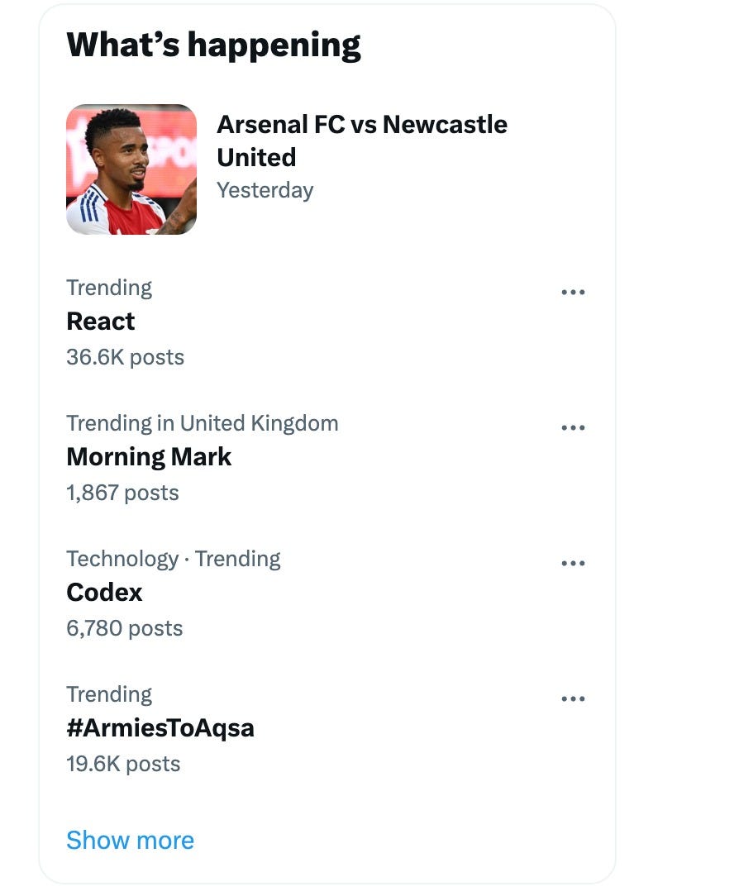The height and width of the screenshot is (896, 739).
Task: Click the 1,867 posts count
Action: [x=122, y=493]
